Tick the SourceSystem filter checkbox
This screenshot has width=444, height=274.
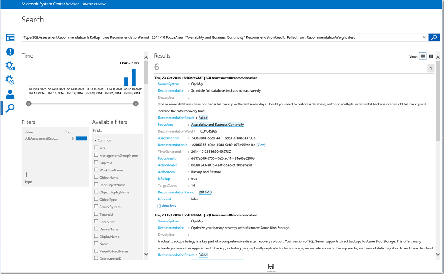tap(96, 207)
